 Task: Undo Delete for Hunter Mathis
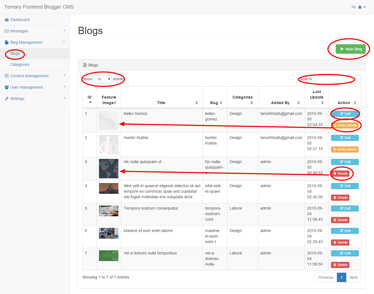345,149
